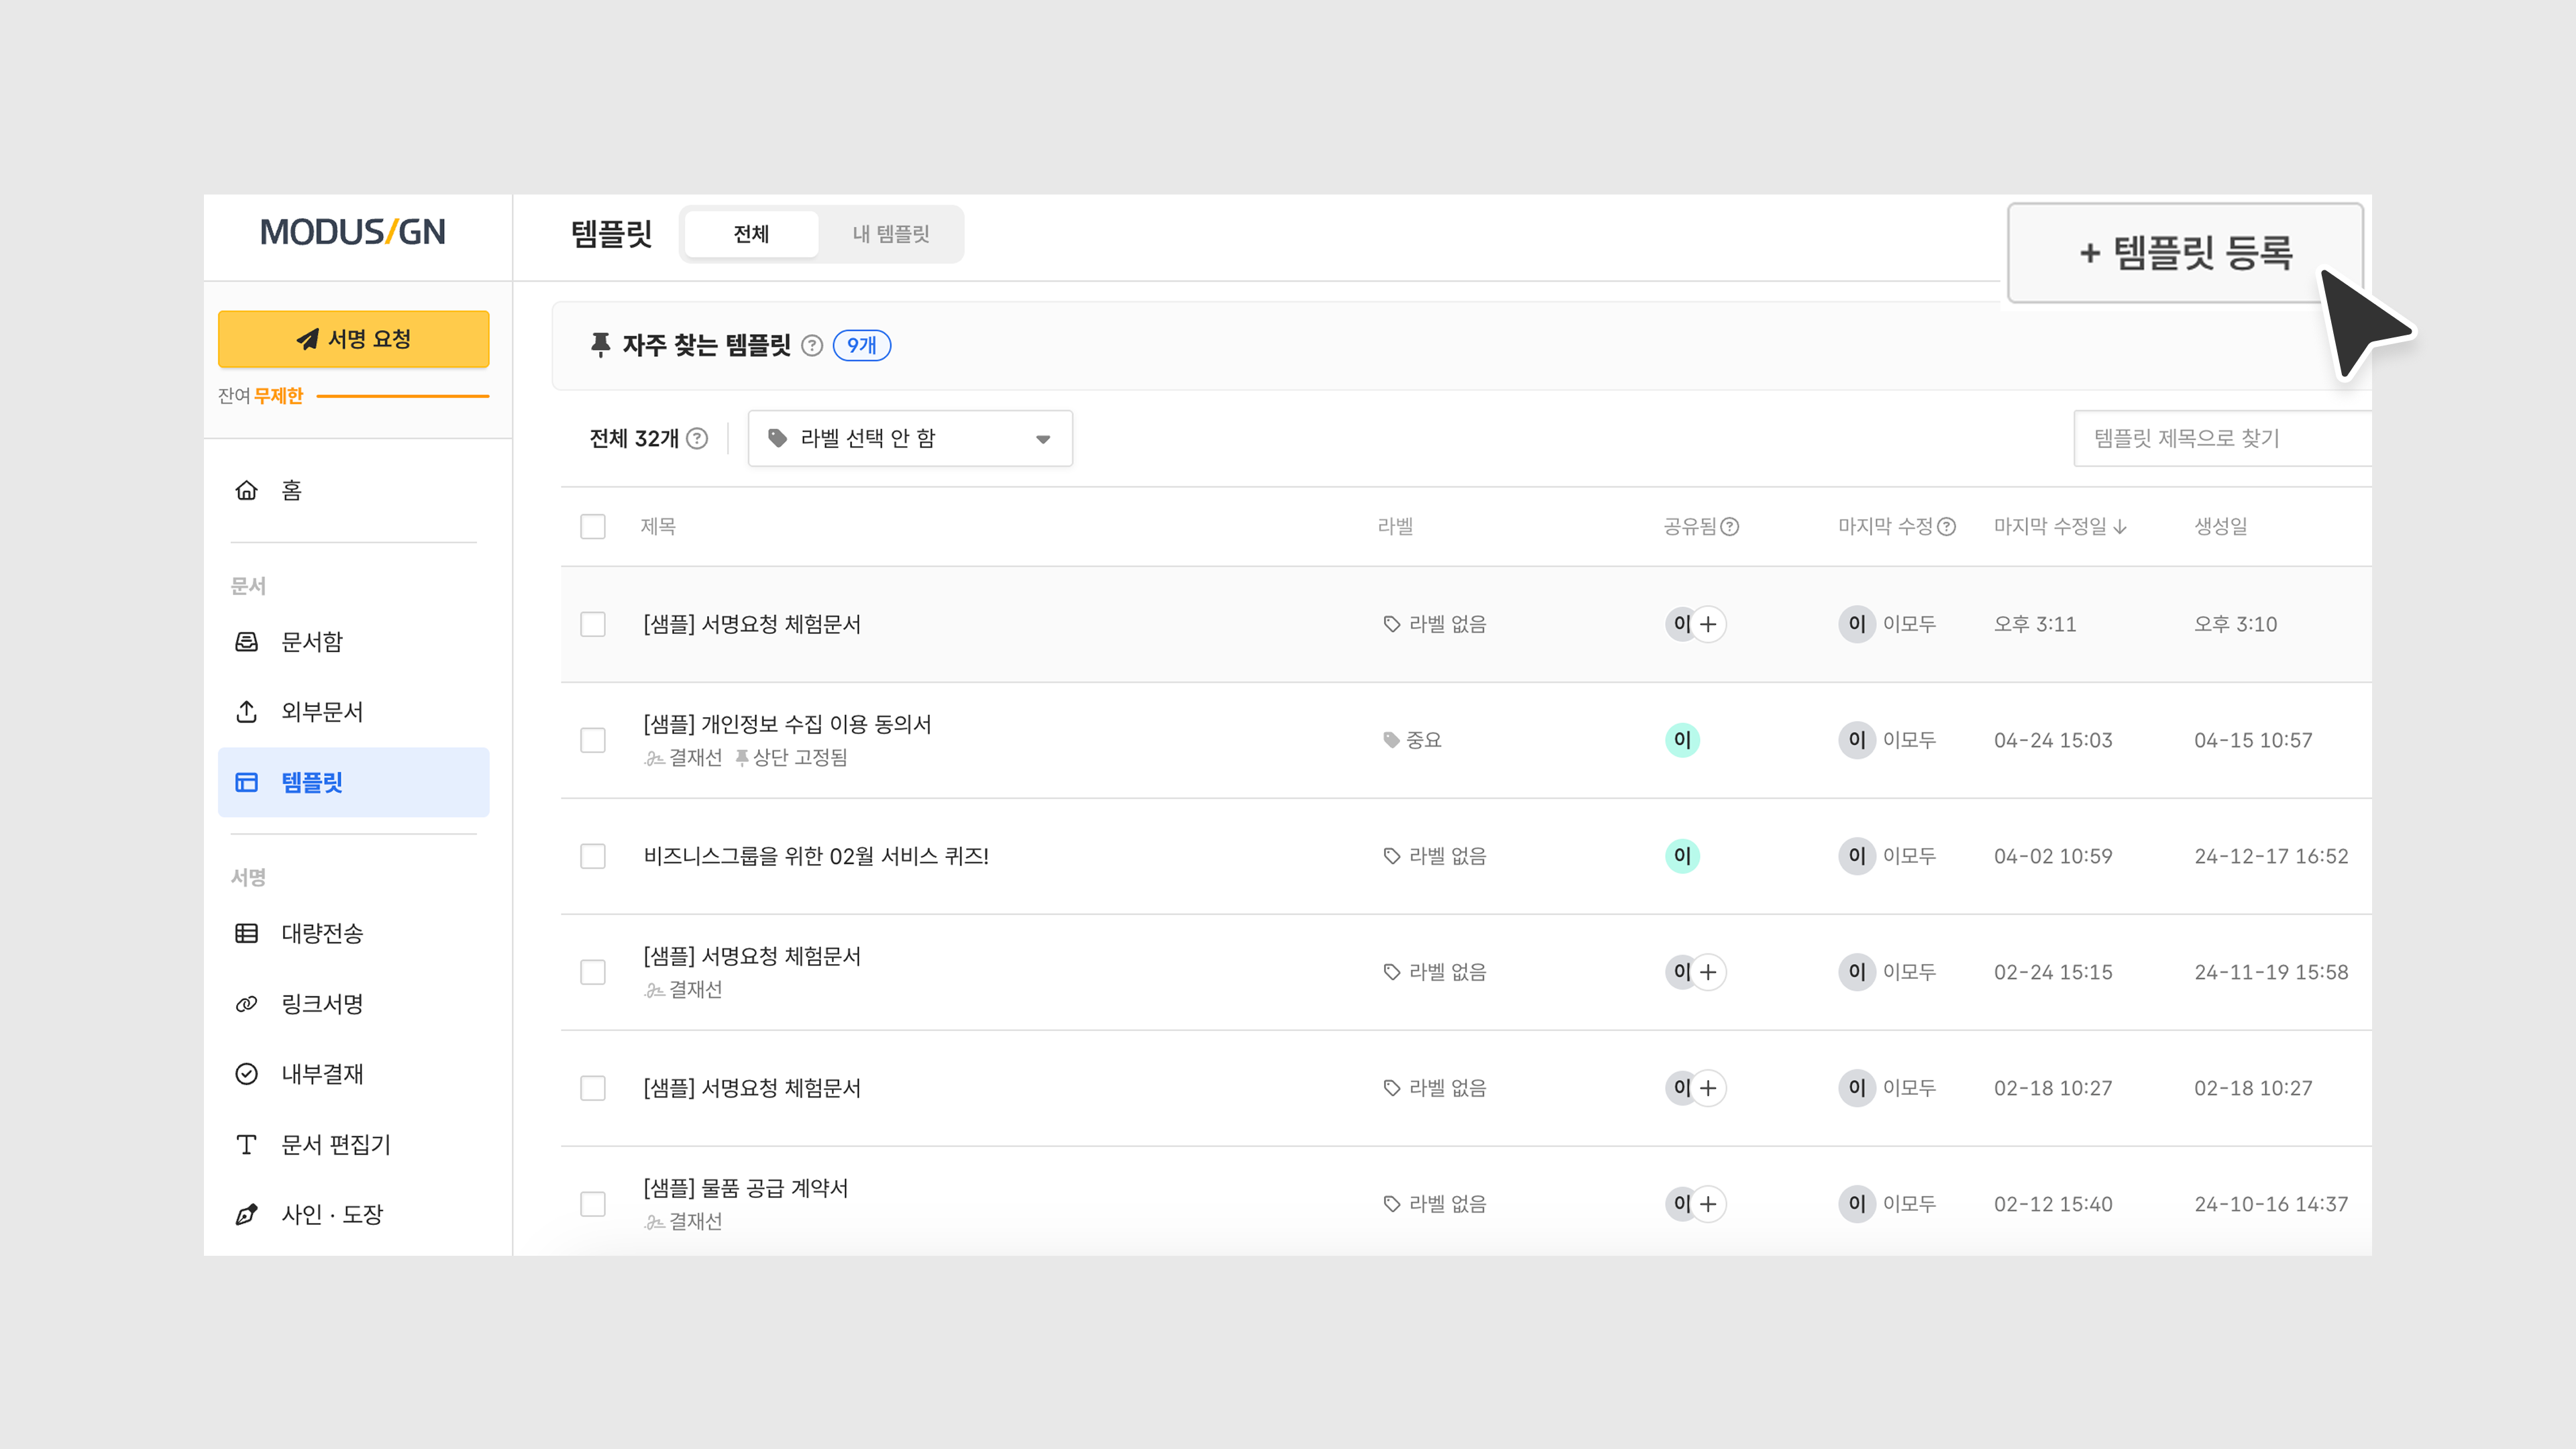
Task: Open the 라벨 선택 안 함 dropdown
Action: point(909,438)
